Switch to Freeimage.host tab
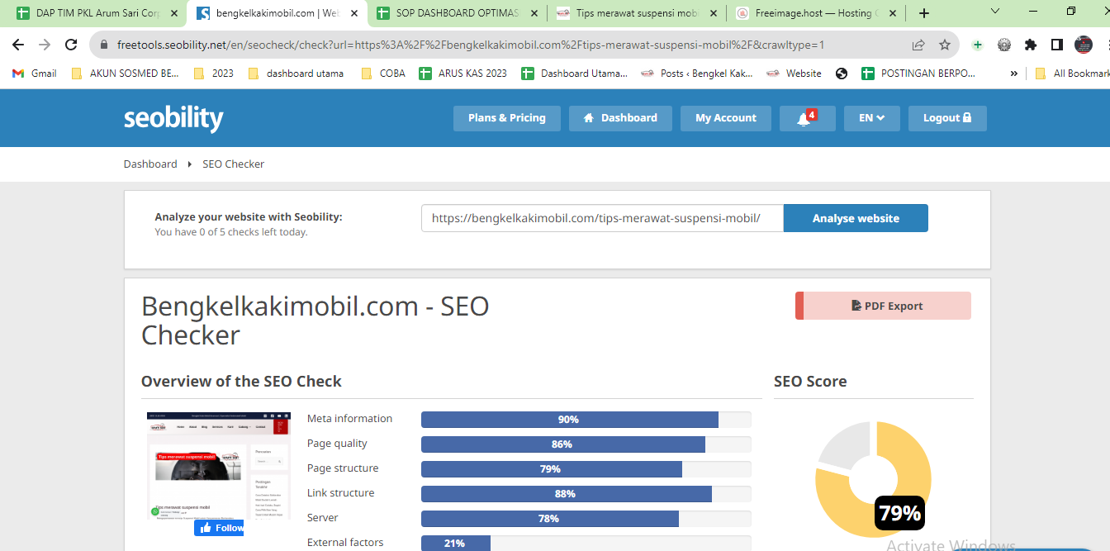This screenshot has width=1110, height=551. (816, 13)
